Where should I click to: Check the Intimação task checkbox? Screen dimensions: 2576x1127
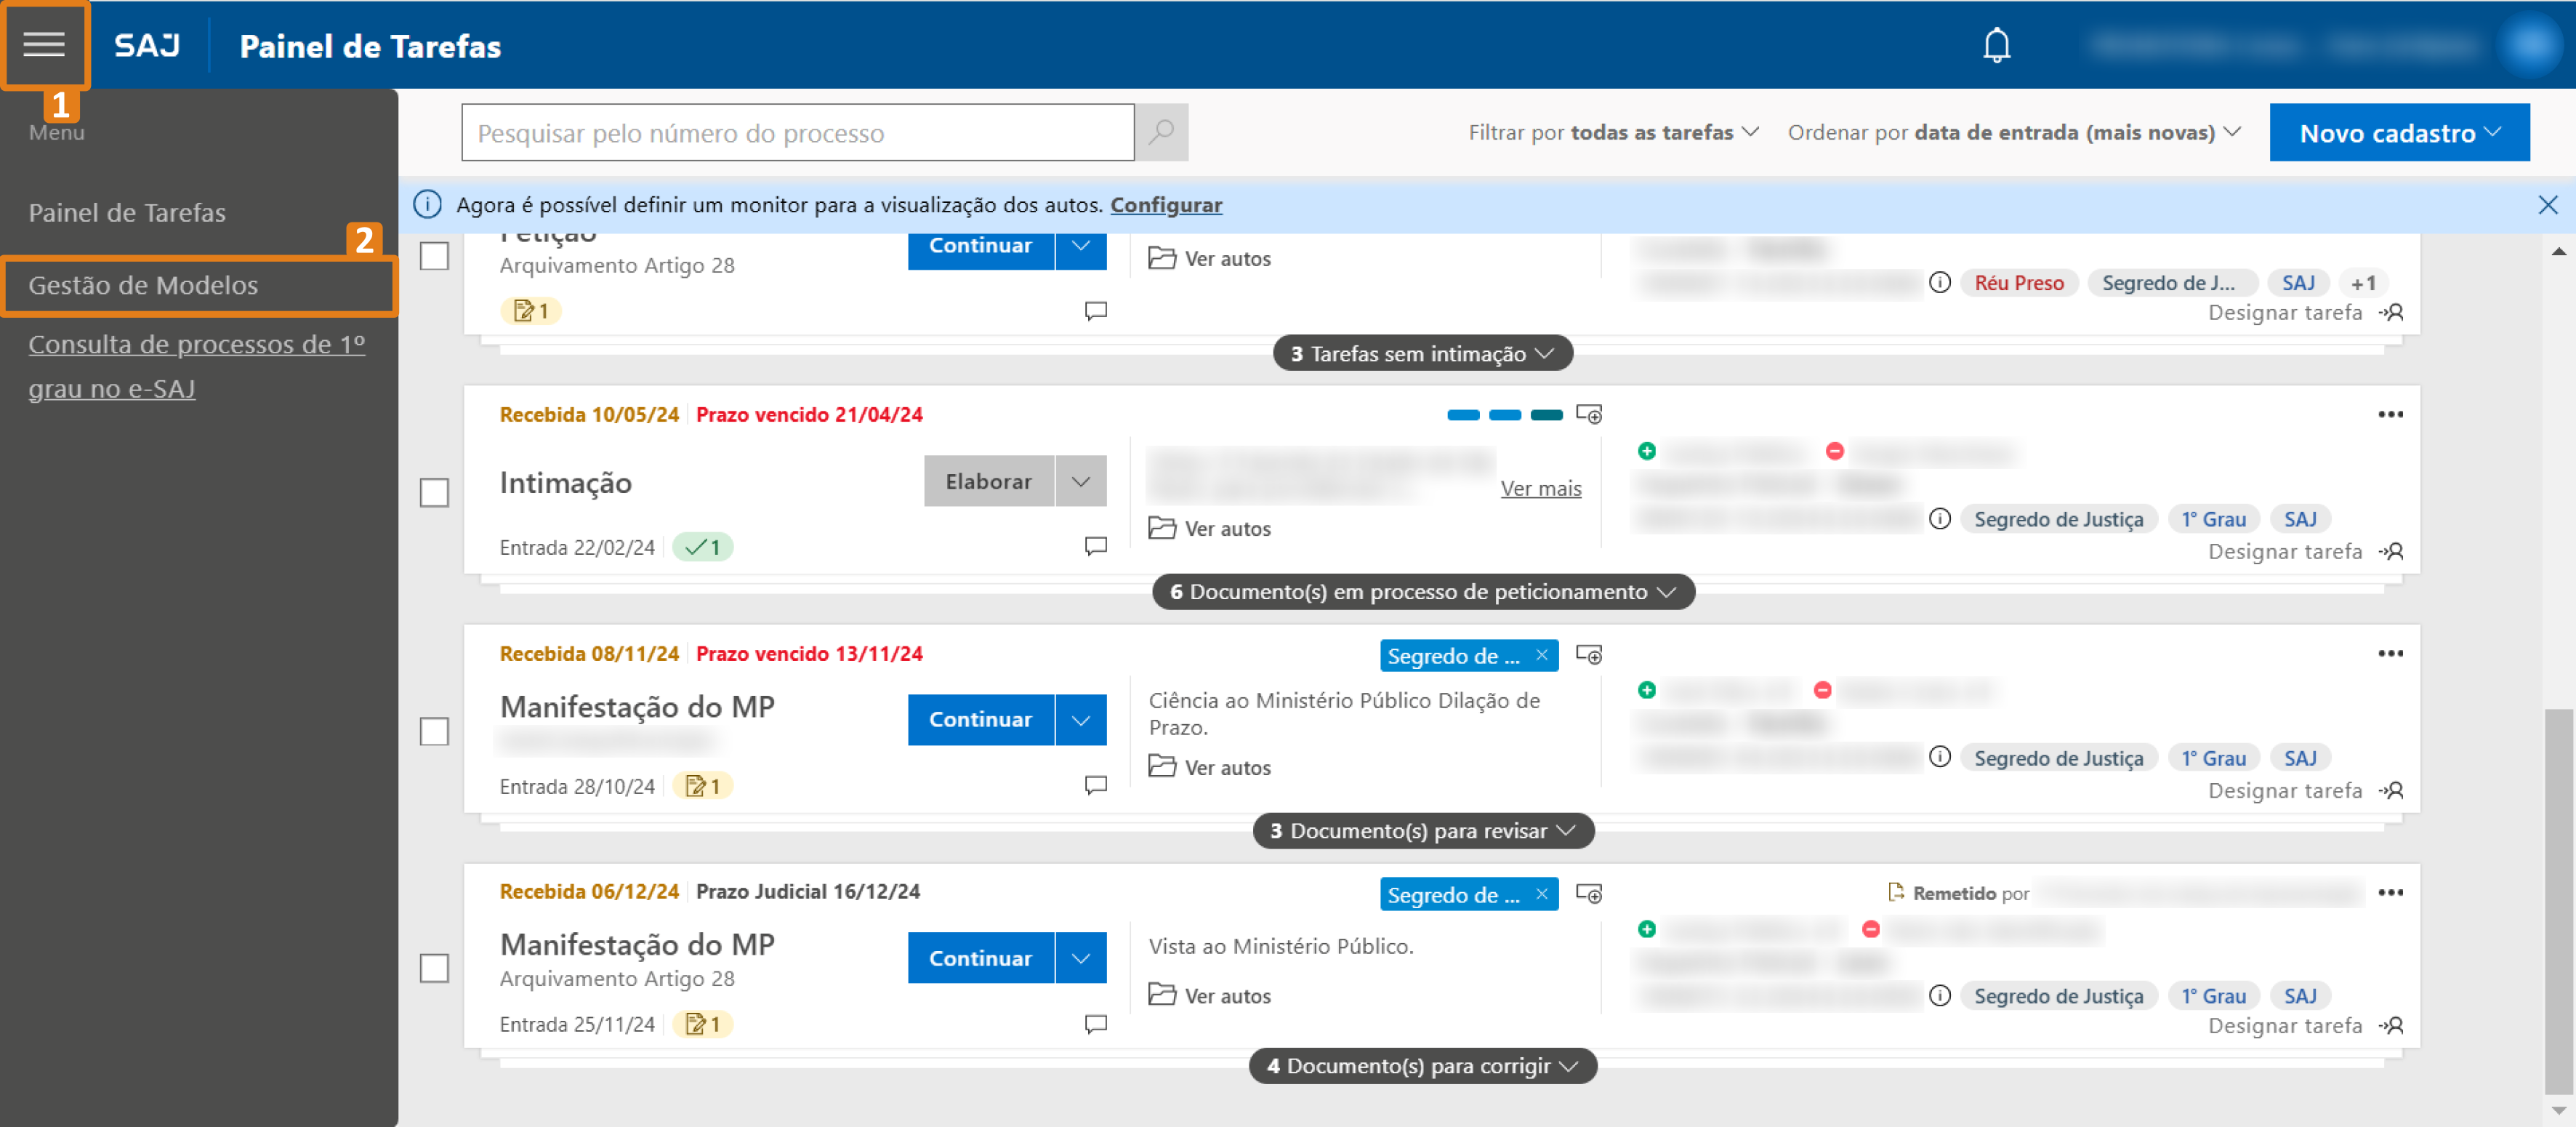(434, 493)
